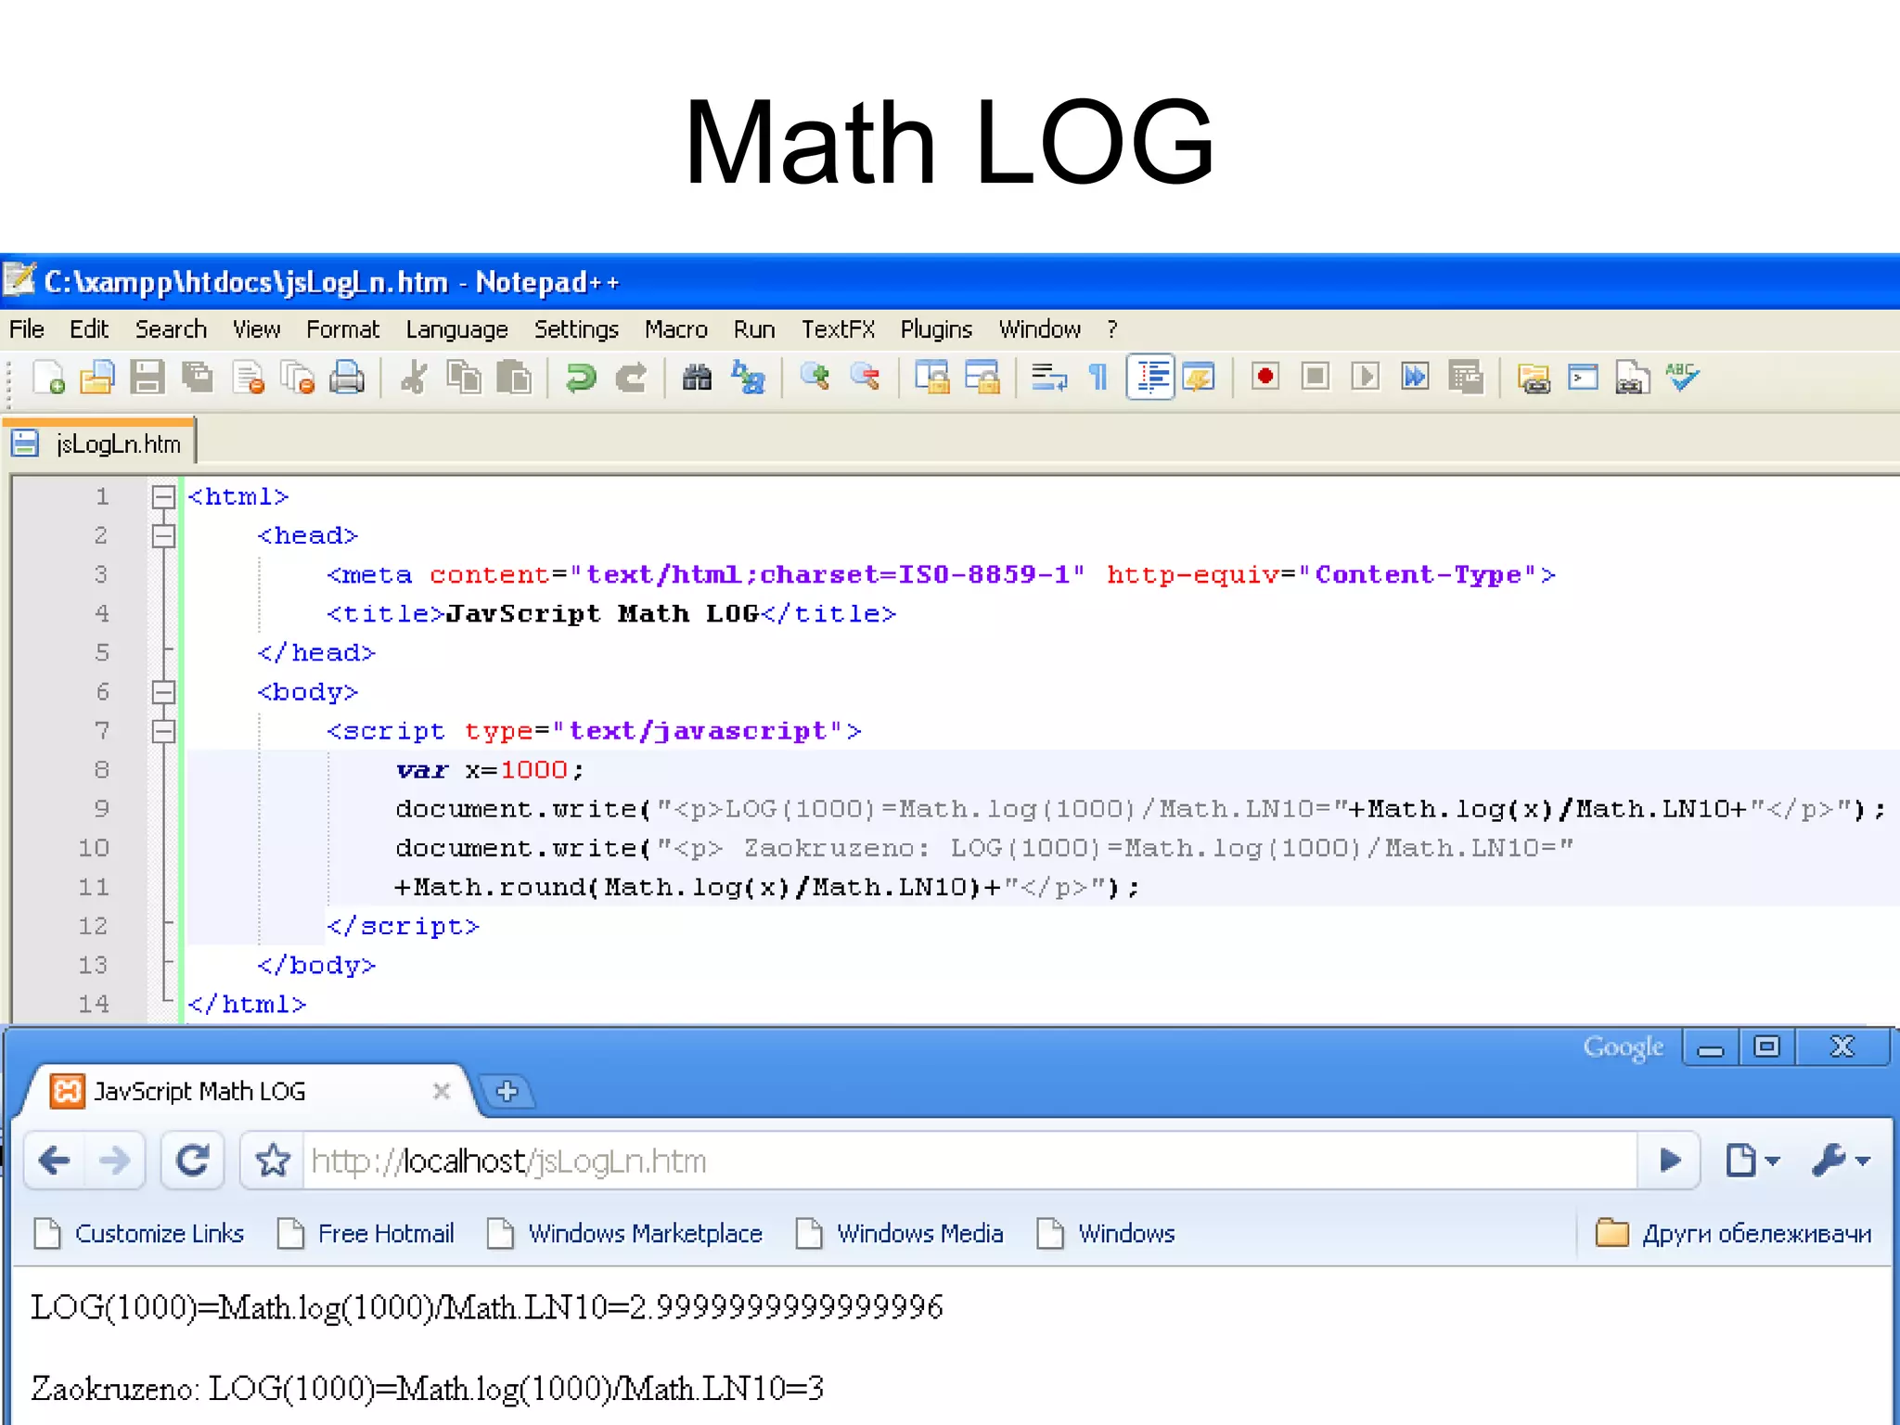Open the File menu
Screen dimensions: 1900x1425
pyautogui.click(x=27, y=329)
